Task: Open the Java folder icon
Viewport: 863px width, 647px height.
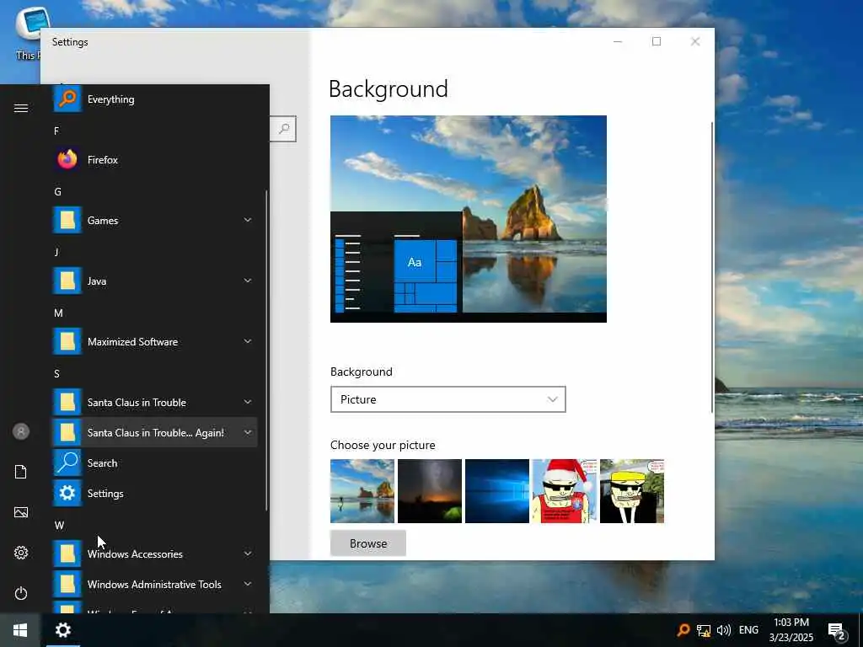Action: point(67,281)
